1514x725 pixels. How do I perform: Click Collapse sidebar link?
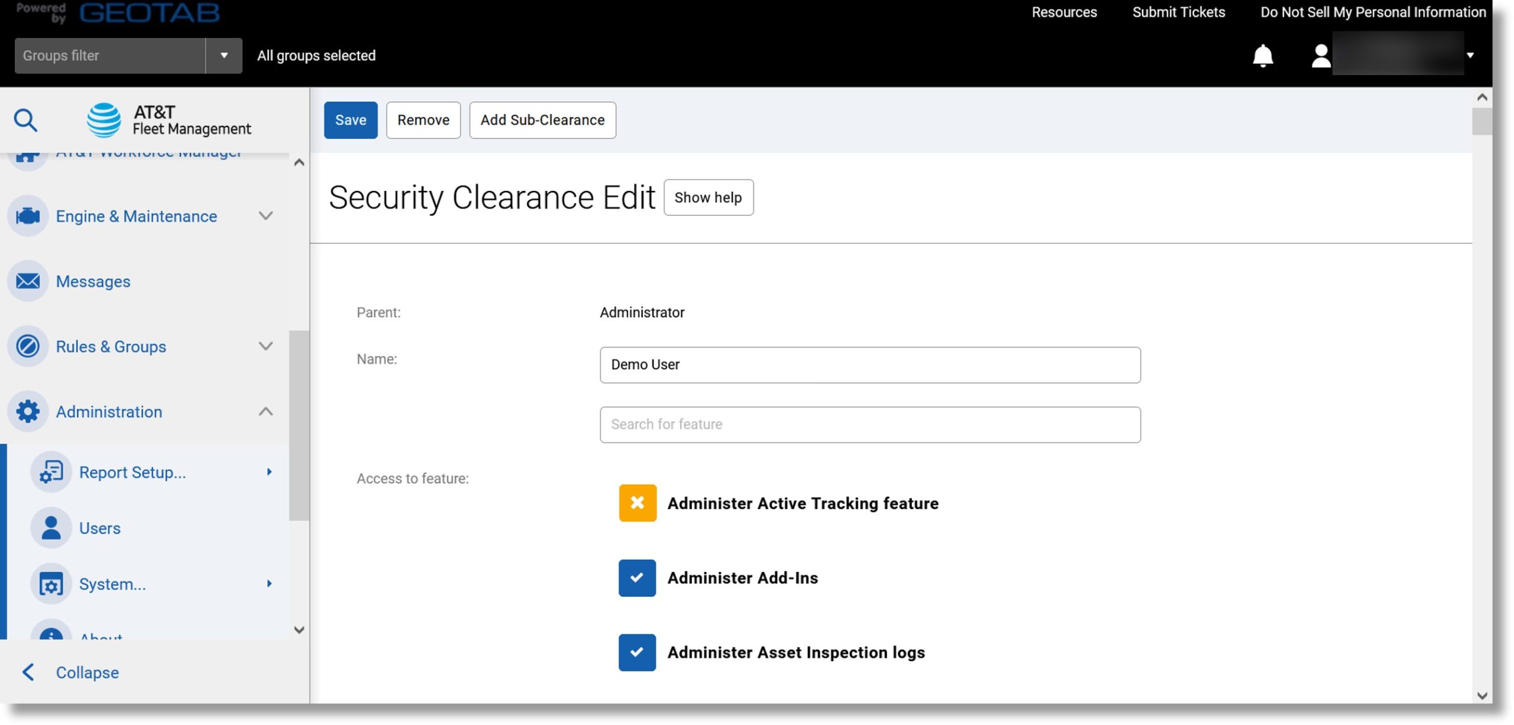(x=88, y=672)
